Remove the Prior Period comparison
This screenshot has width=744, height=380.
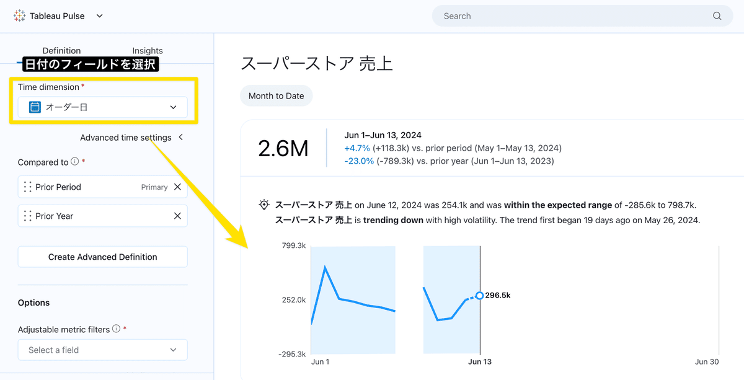[177, 187]
